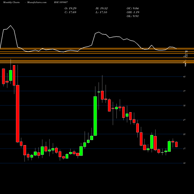
Task: Click the tallest red candlestick in the chart
Action: (17, 114)
